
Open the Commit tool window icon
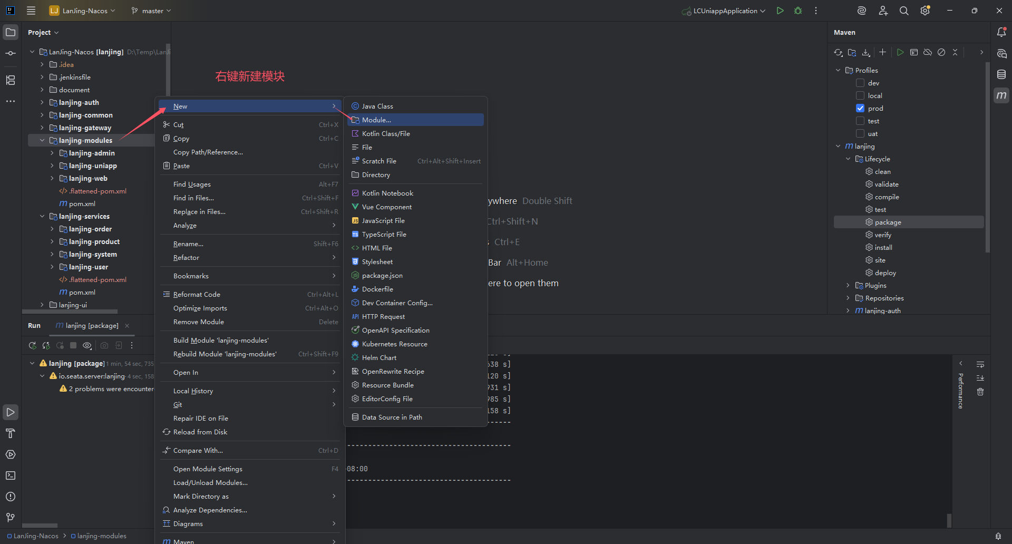tap(11, 53)
